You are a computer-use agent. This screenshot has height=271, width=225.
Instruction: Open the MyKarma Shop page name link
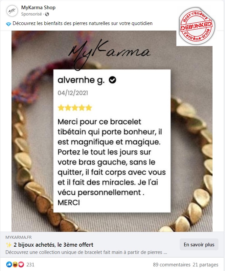pos(38,8)
